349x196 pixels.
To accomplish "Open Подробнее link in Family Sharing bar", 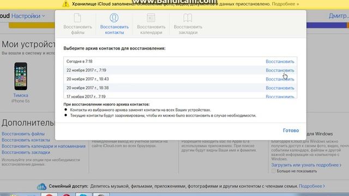I will tap(312, 186).
